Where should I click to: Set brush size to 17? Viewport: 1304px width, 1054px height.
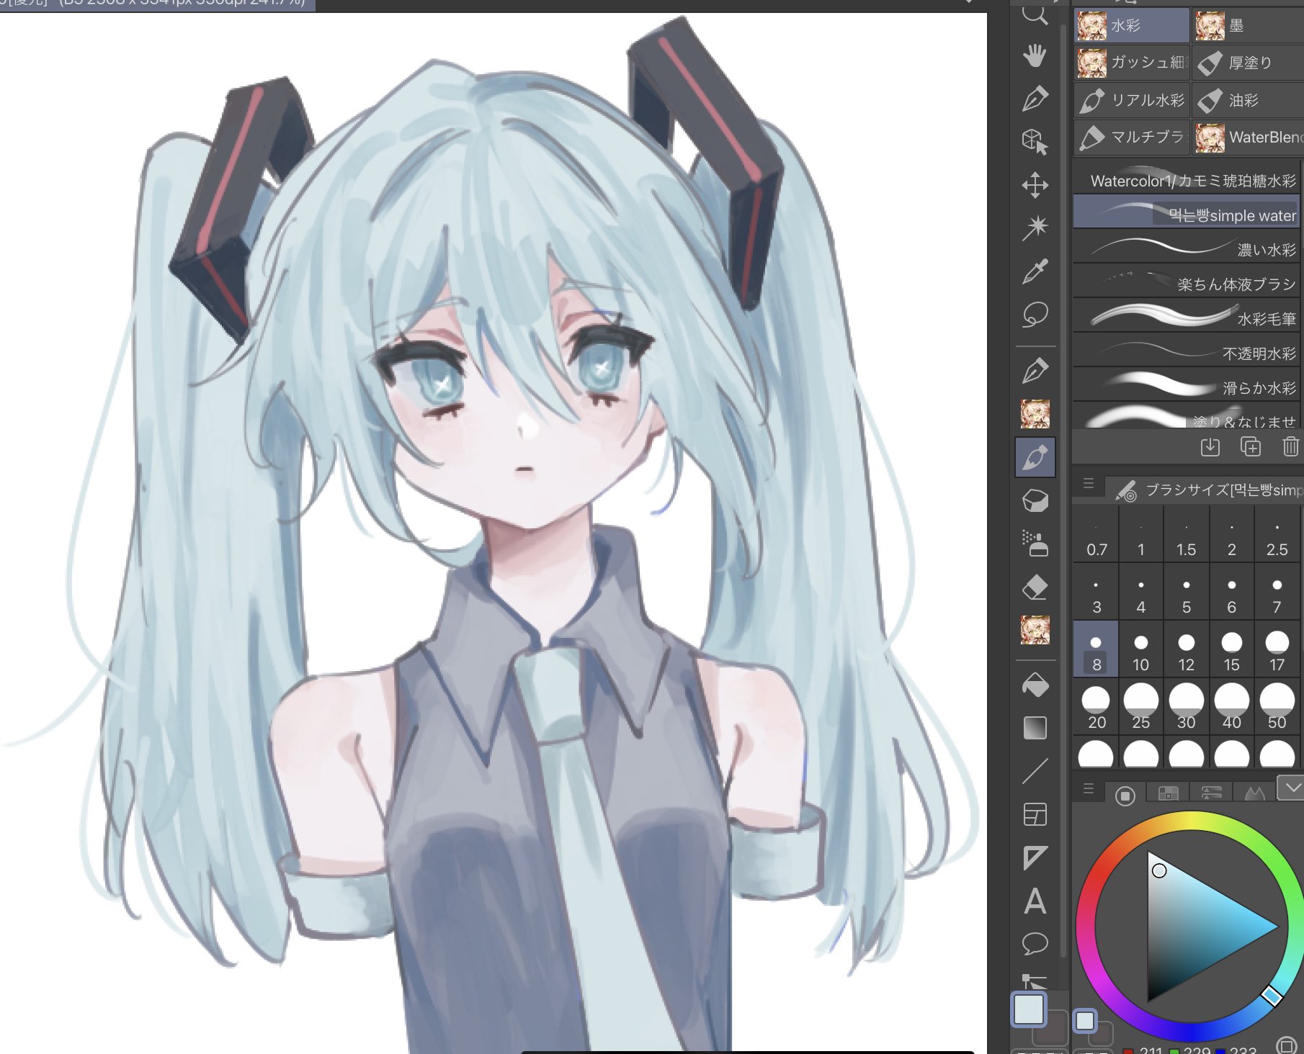tap(1277, 649)
